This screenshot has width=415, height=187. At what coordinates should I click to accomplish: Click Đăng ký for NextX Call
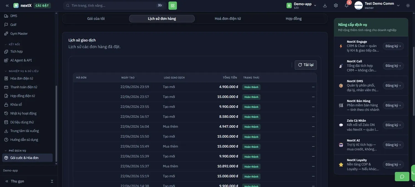(393, 66)
